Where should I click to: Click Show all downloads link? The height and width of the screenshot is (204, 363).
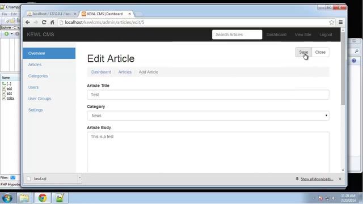pos(316,179)
